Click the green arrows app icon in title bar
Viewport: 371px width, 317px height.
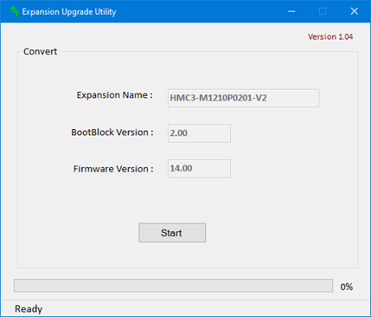[15, 11]
